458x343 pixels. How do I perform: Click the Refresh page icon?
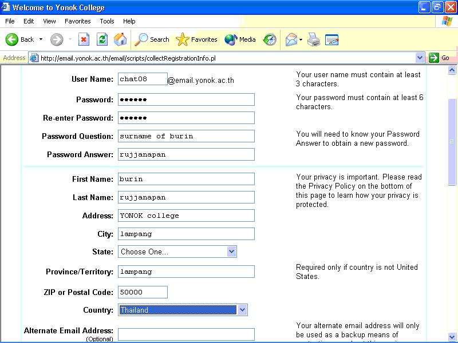point(102,39)
